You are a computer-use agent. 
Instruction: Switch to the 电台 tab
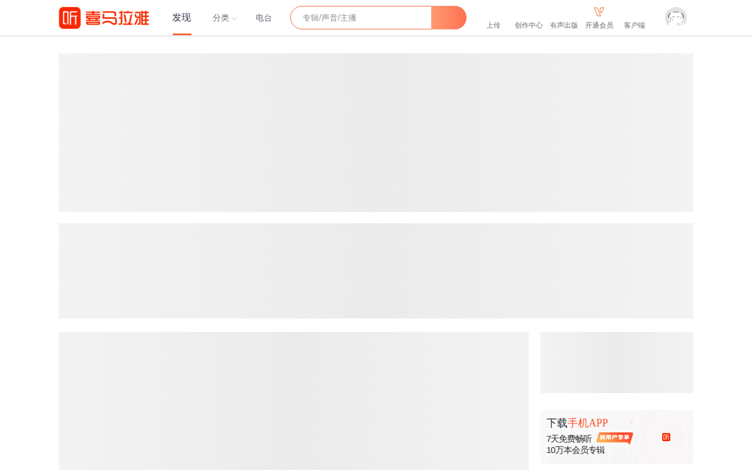[x=264, y=18]
